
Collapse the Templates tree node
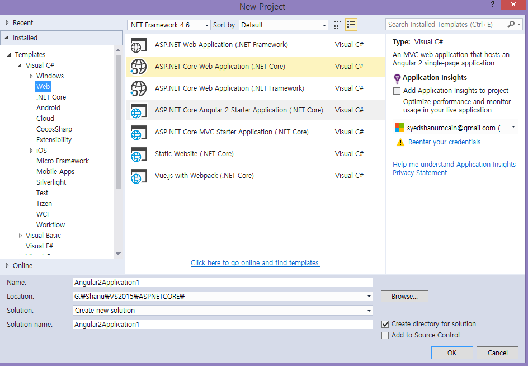[9, 55]
